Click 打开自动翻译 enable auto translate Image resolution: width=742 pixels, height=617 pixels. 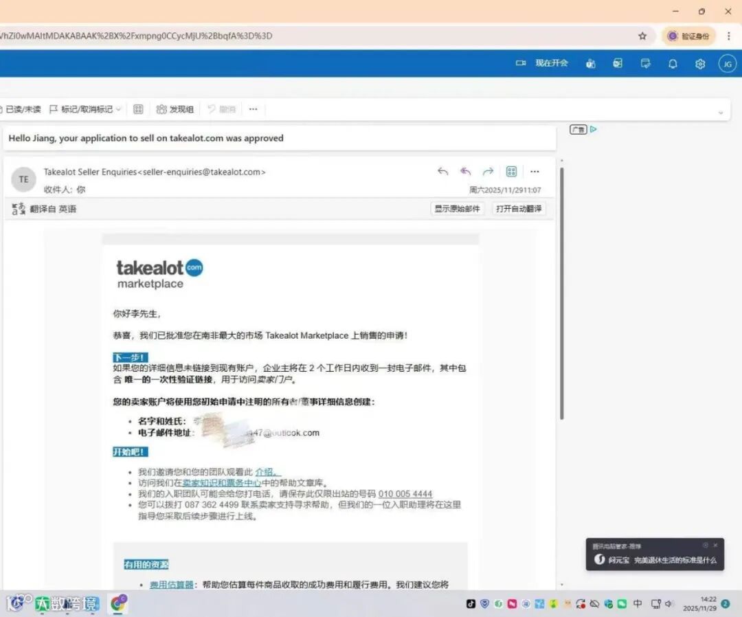pos(518,209)
